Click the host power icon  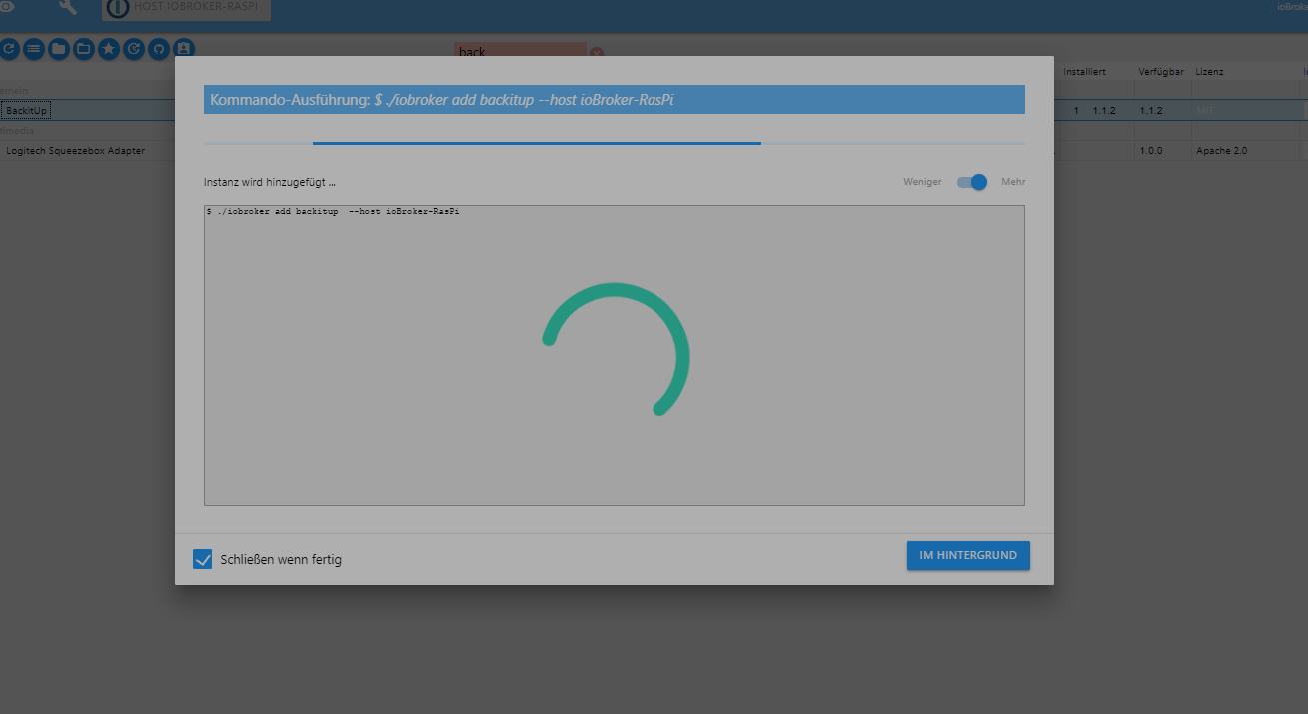[x=117, y=8]
